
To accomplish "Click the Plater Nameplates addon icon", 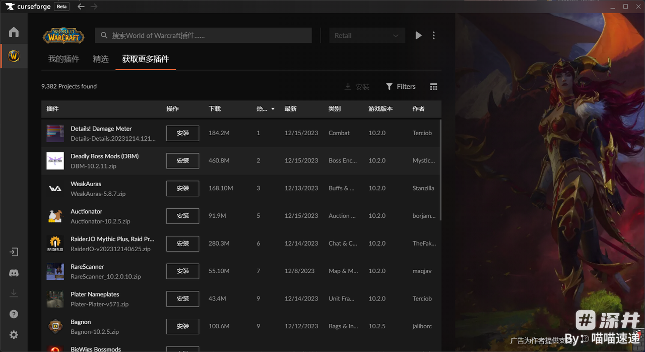I will pos(55,299).
